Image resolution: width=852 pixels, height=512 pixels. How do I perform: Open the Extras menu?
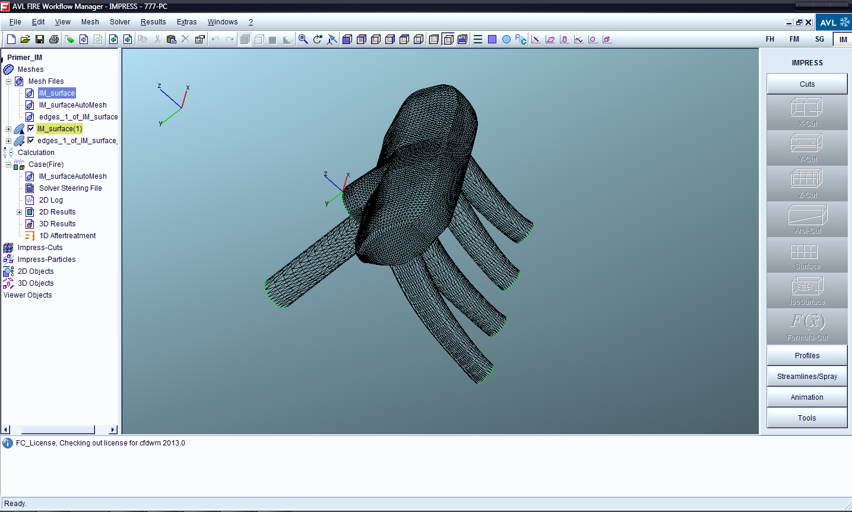point(186,22)
